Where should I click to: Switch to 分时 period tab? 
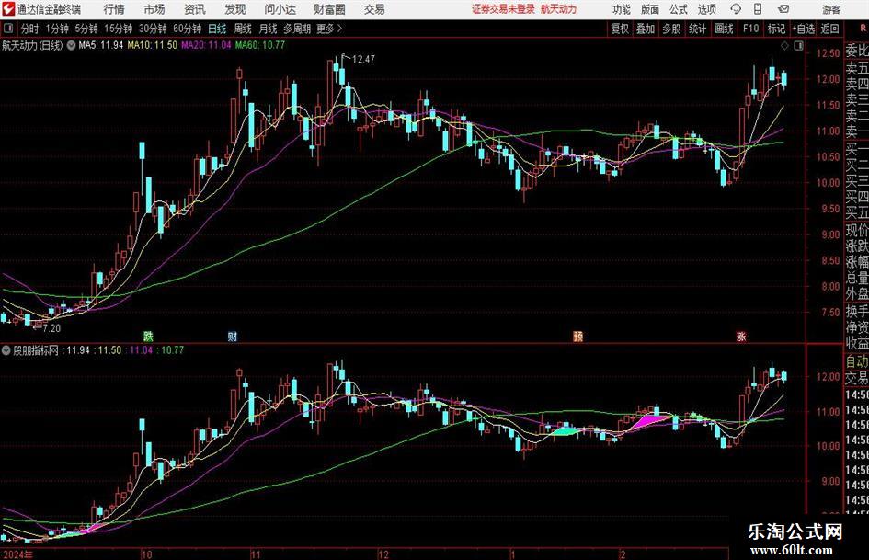29,29
